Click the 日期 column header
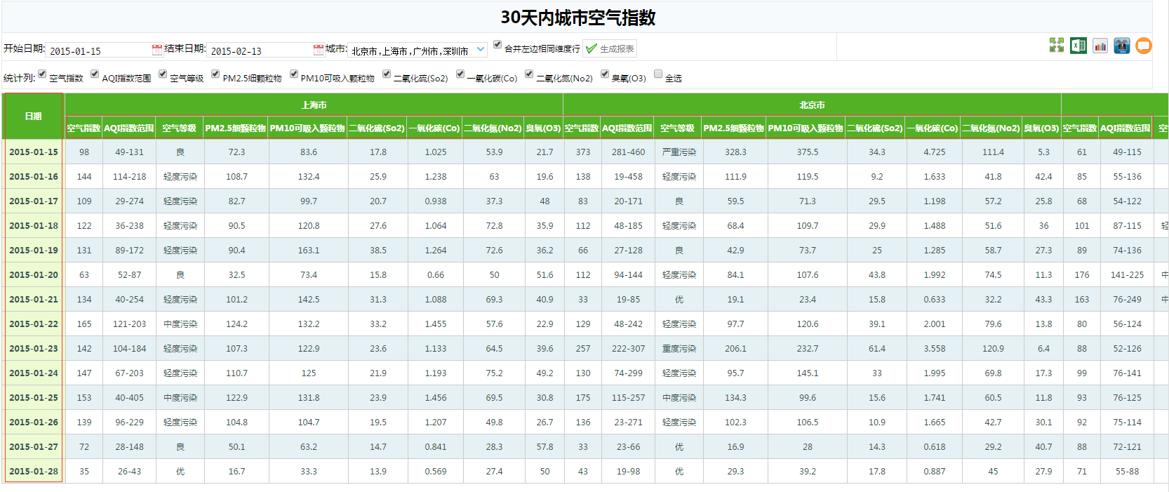1169x492 pixels. click(x=33, y=116)
